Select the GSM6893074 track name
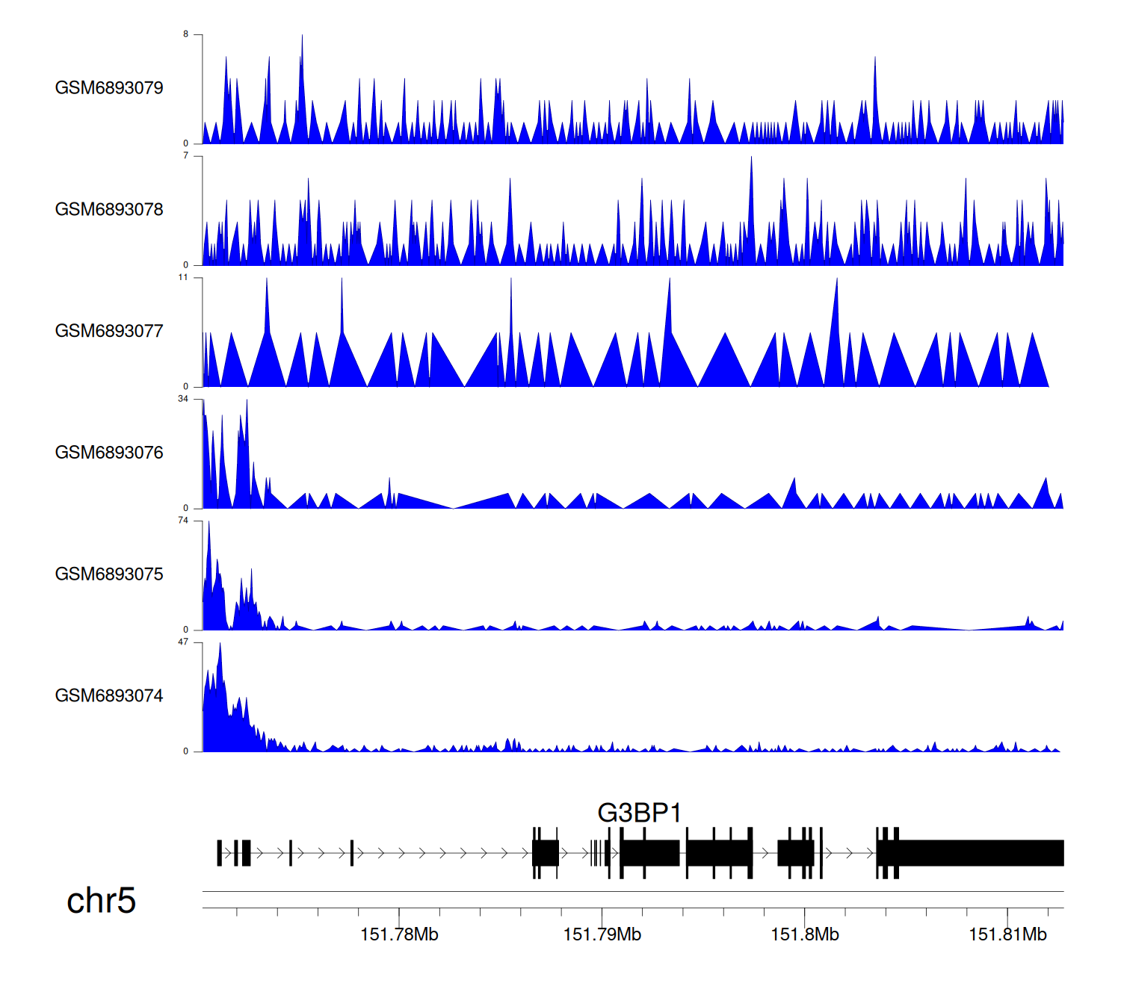1121x986 pixels. tap(109, 696)
